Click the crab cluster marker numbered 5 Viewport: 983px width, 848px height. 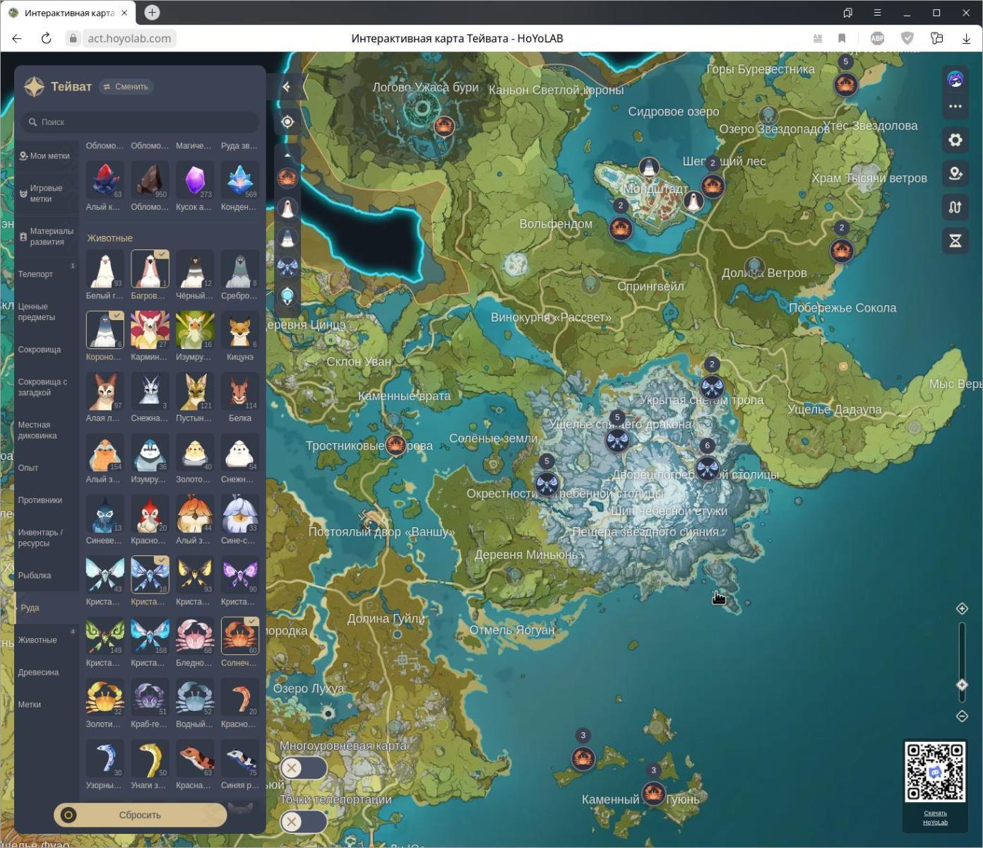(x=845, y=84)
